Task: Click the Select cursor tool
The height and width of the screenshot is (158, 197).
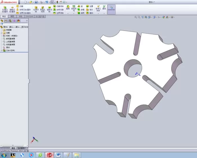Action: click(x=52, y=2)
